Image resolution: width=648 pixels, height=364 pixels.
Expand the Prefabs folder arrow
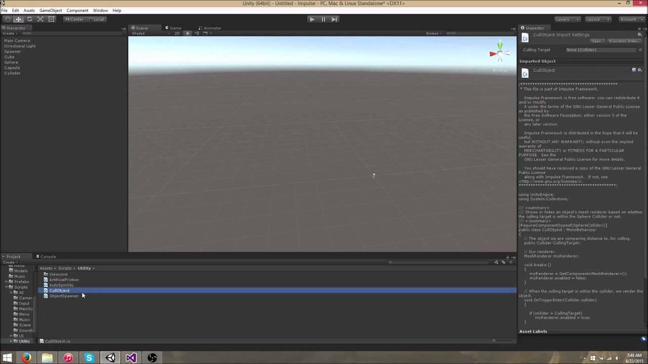coord(7,282)
